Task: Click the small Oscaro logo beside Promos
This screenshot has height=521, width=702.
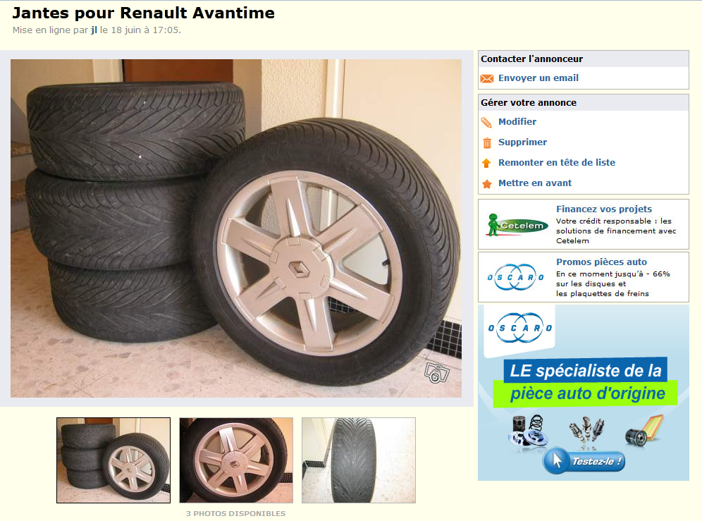Action: click(515, 277)
